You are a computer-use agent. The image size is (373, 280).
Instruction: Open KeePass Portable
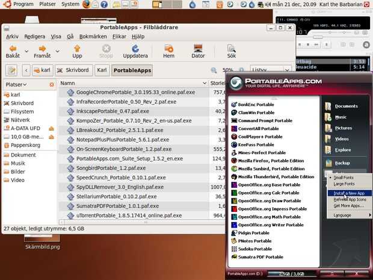coord(253,145)
